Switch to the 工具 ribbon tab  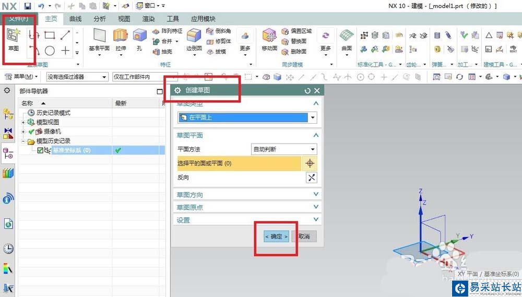(x=173, y=19)
